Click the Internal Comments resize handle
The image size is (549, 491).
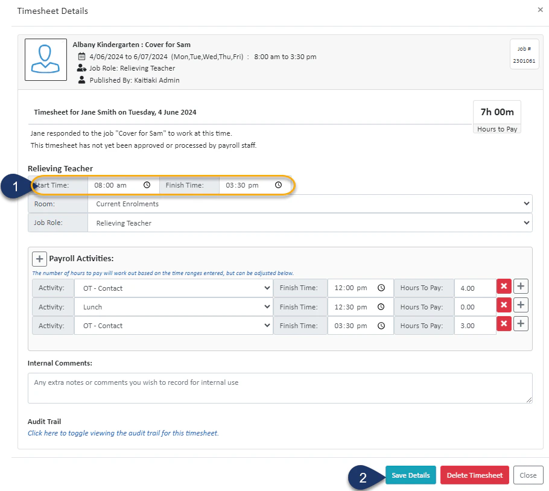[529, 400]
